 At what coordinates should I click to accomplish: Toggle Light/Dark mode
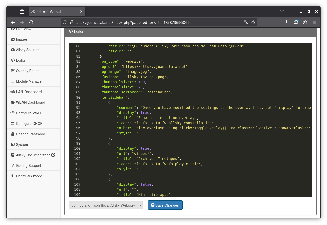(x=29, y=176)
